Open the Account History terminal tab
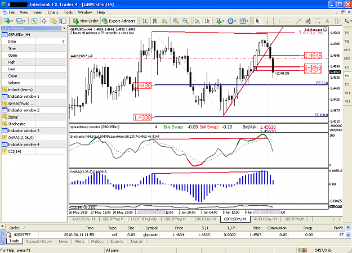Viewport: 352px width, 253px height. tap(39, 241)
